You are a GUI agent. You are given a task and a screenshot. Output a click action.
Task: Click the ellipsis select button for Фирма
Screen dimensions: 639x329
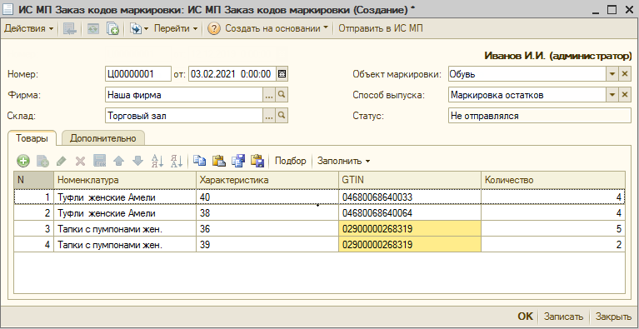pos(268,95)
